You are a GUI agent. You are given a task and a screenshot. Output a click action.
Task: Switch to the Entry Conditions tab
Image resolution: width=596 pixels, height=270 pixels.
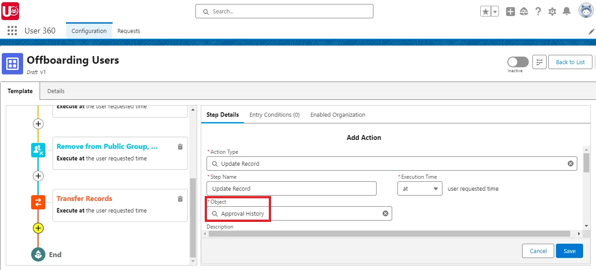click(x=274, y=115)
